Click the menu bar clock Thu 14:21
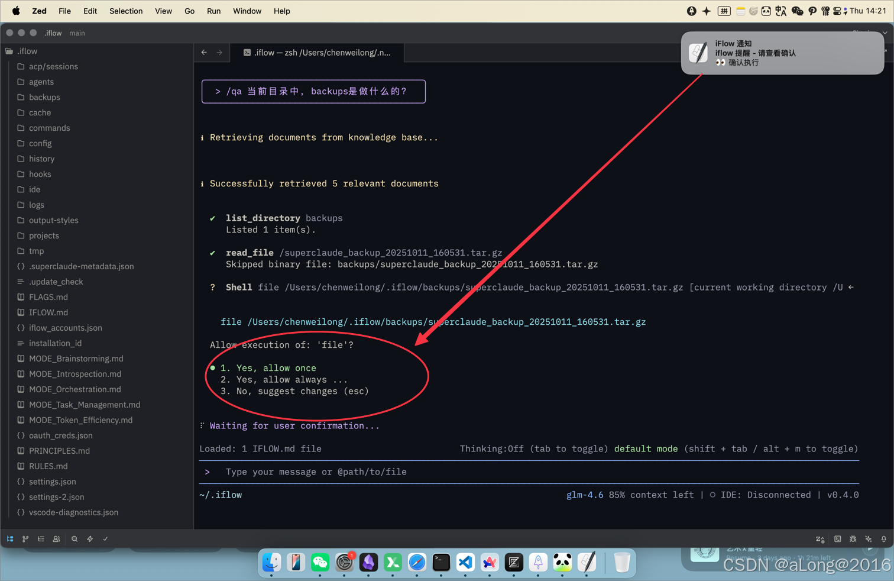 pyautogui.click(x=867, y=11)
